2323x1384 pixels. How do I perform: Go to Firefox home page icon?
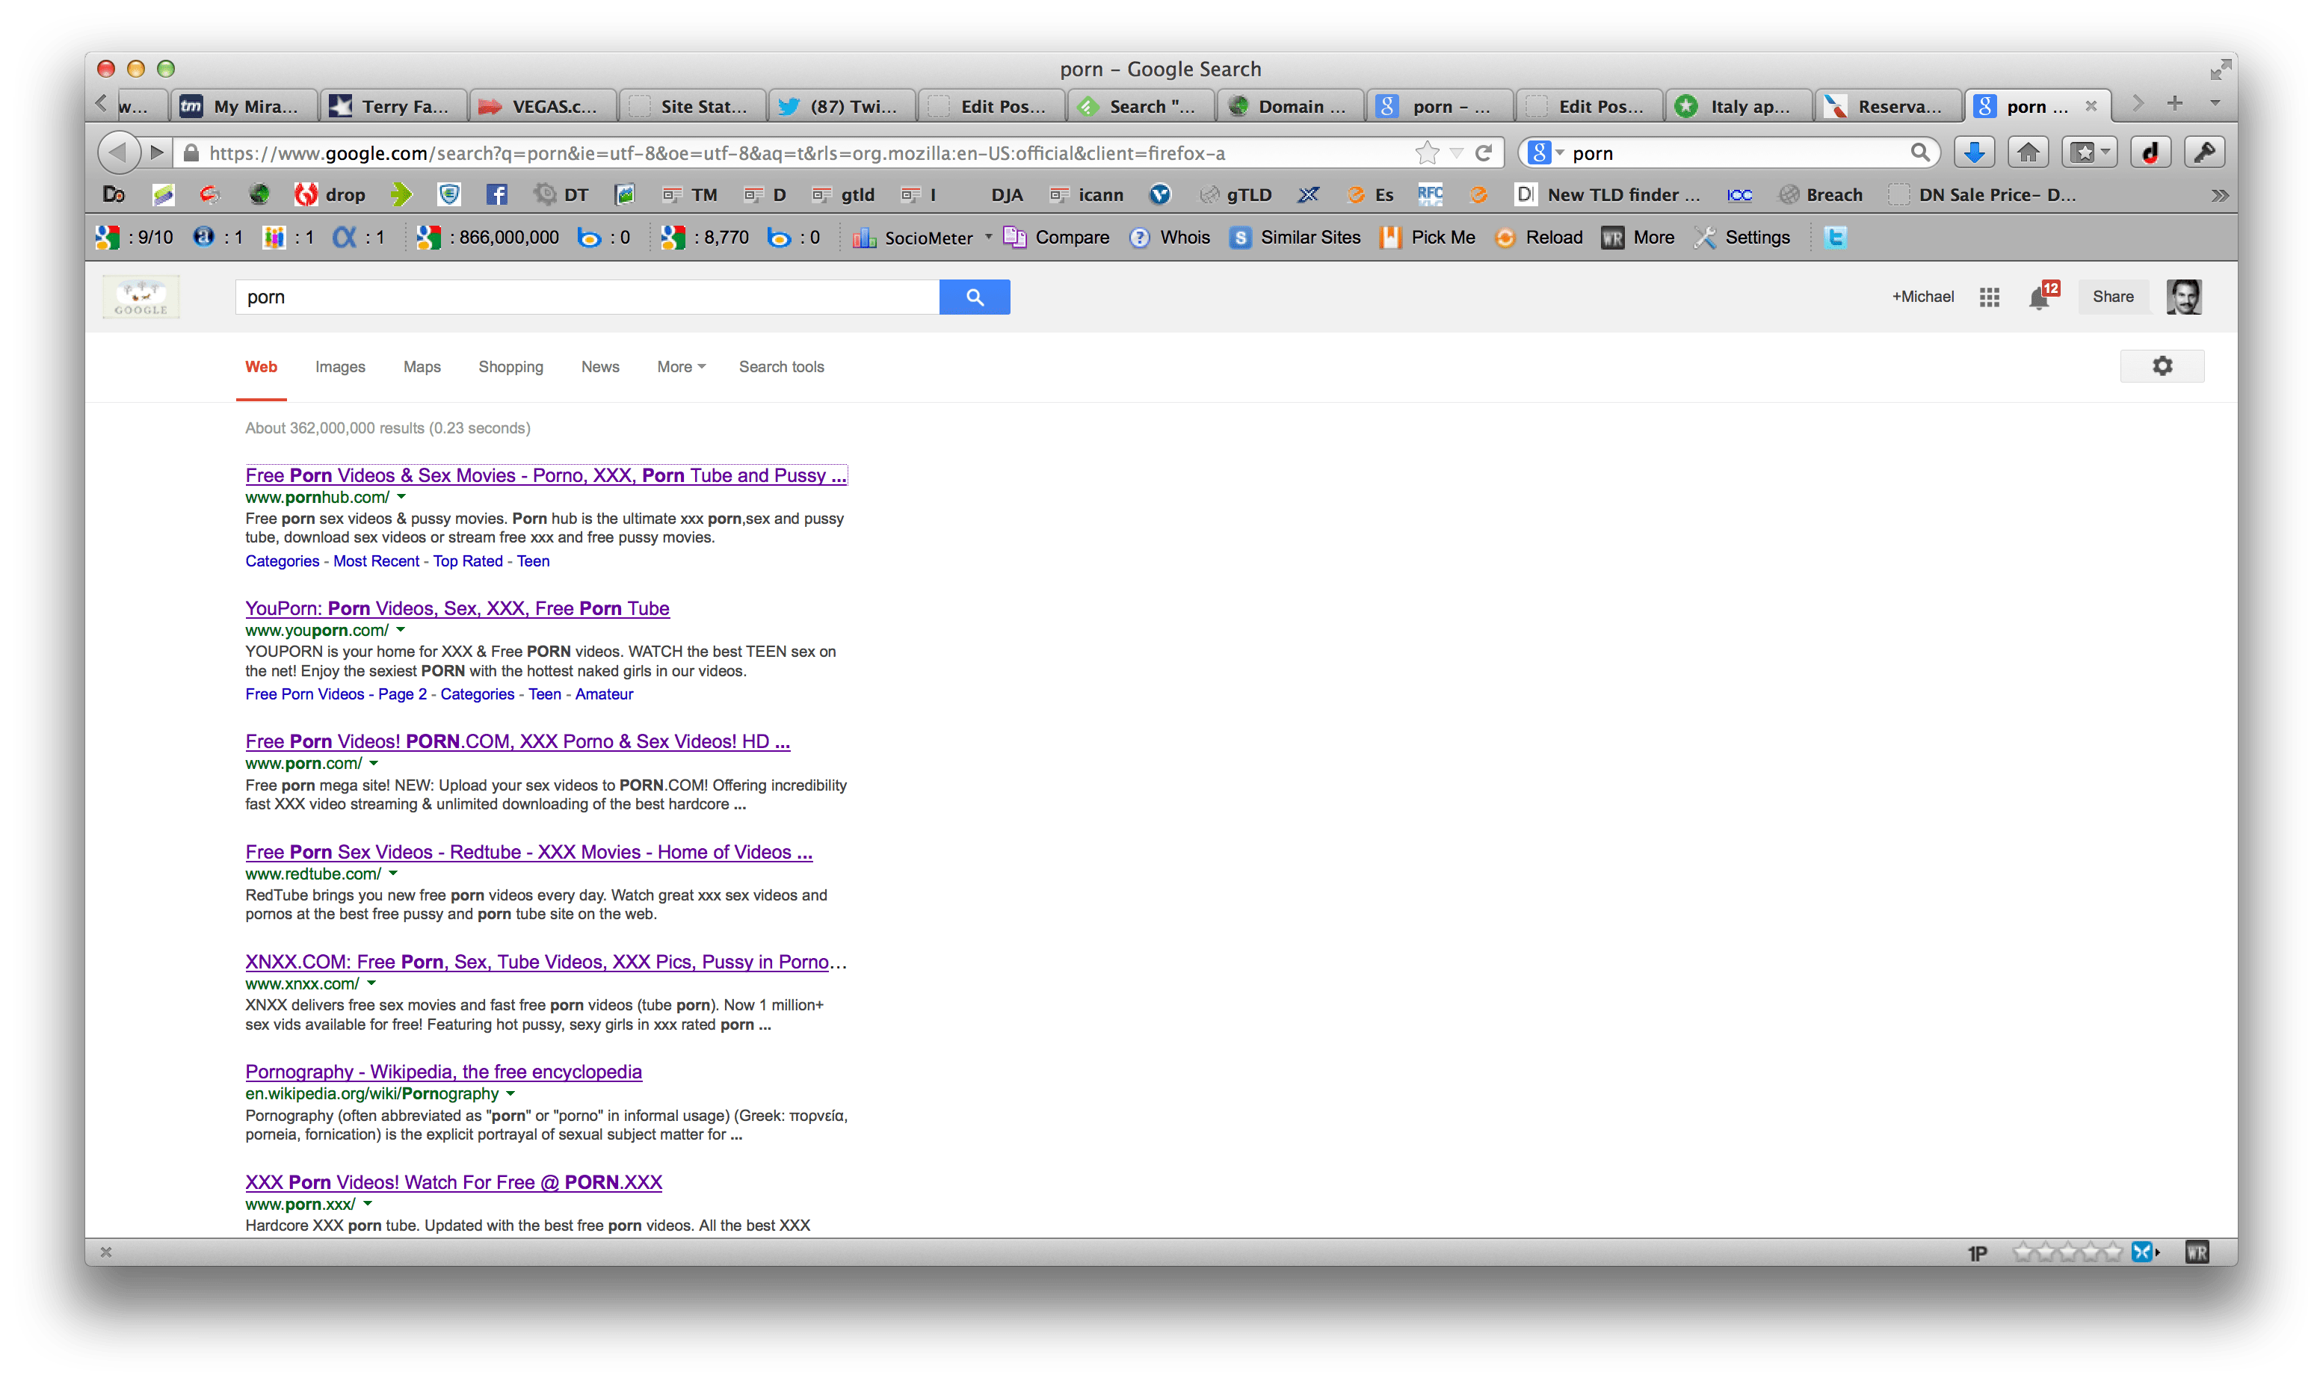2029,153
